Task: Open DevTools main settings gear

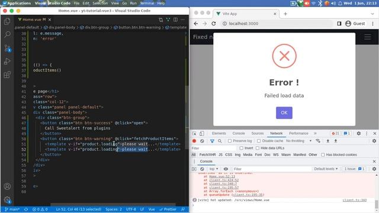Action: click(359, 133)
